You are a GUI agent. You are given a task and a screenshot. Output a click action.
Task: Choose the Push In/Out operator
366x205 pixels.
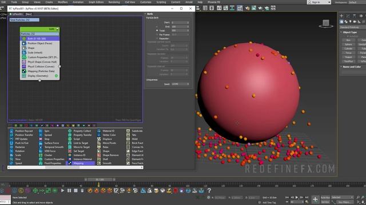tap(22, 143)
